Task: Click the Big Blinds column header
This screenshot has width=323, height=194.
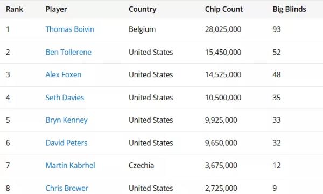Action: coord(290,10)
